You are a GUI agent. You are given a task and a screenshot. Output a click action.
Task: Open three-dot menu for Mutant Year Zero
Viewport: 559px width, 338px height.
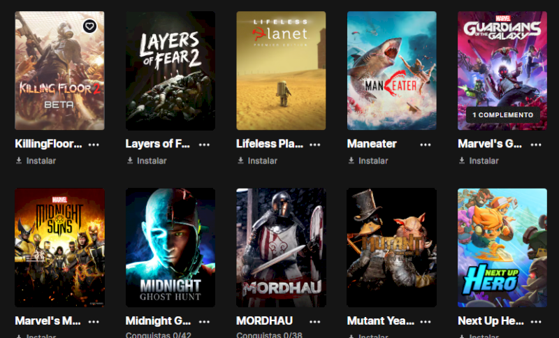click(x=426, y=322)
